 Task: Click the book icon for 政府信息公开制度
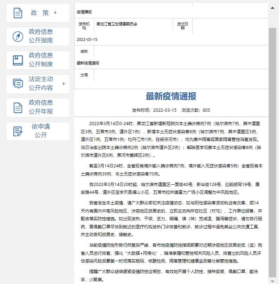click(x=18, y=60)
